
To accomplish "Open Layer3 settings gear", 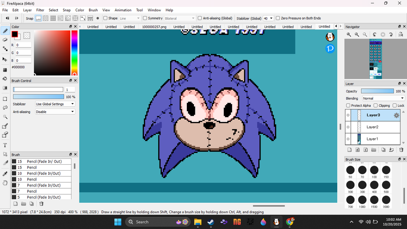I will (396, 115).
